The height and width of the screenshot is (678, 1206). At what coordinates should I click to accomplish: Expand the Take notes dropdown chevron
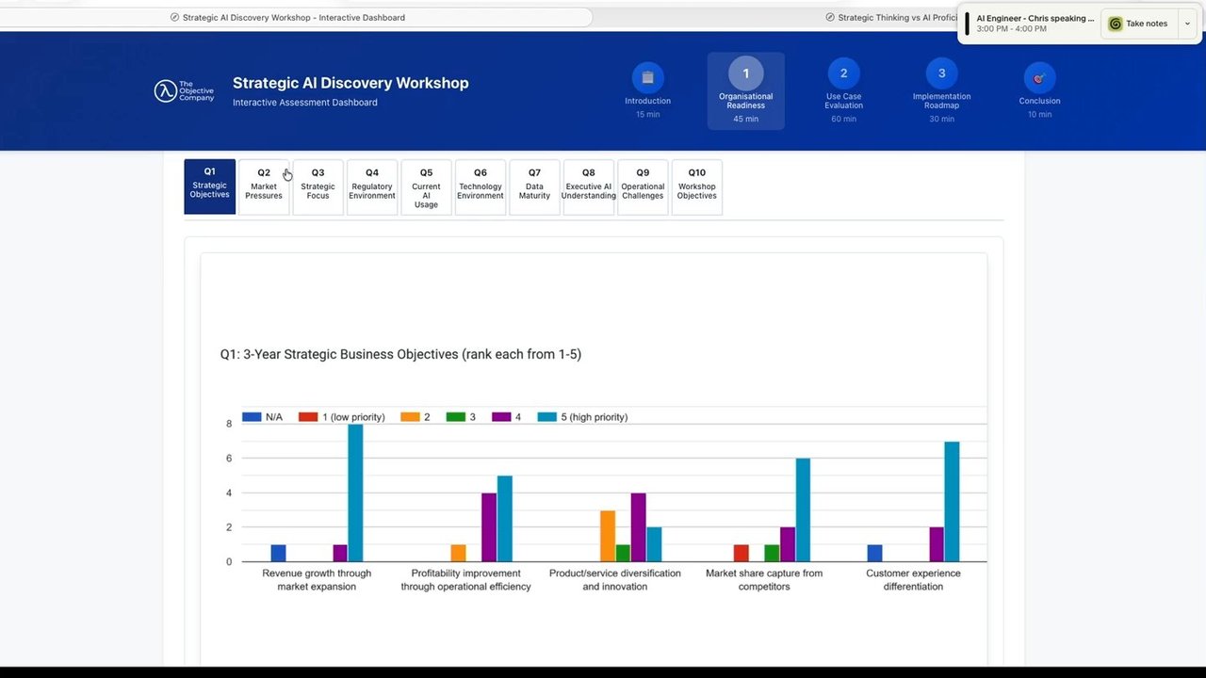click(1187, 24)
